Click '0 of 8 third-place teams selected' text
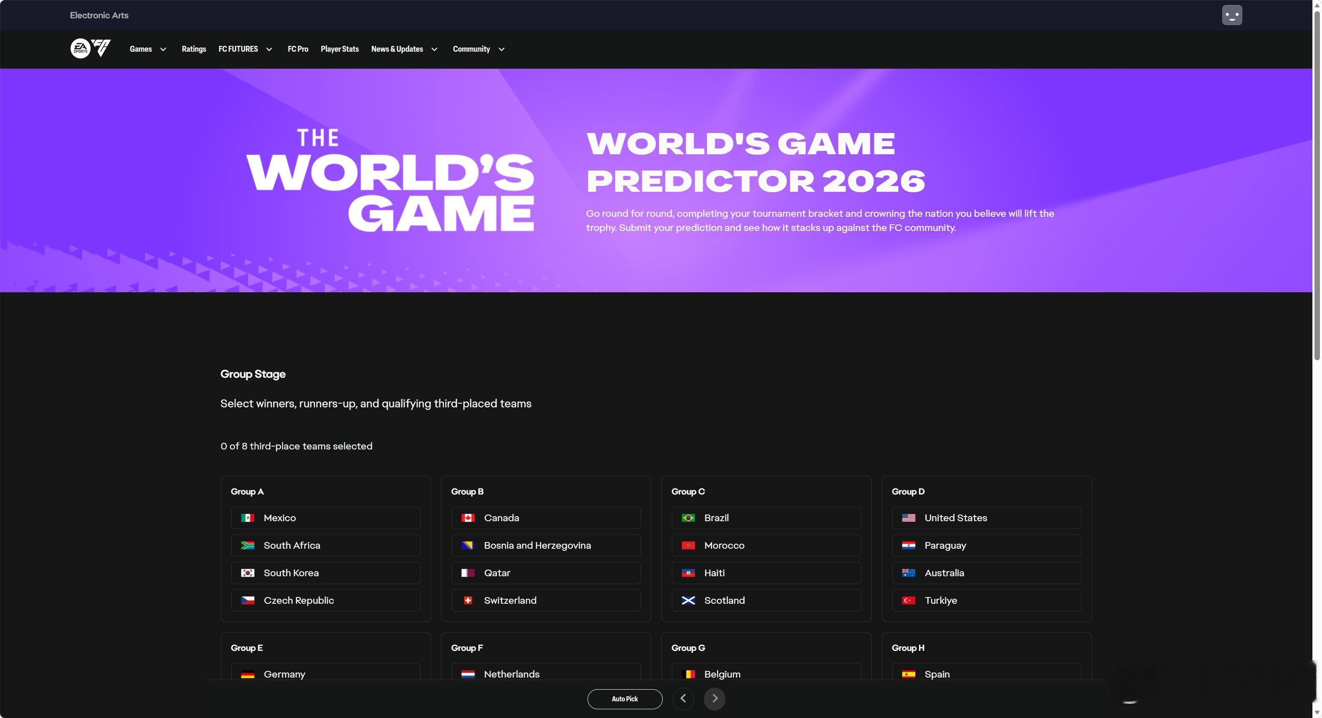Viewport: 1322px width, 718px height. click(297, 446)
